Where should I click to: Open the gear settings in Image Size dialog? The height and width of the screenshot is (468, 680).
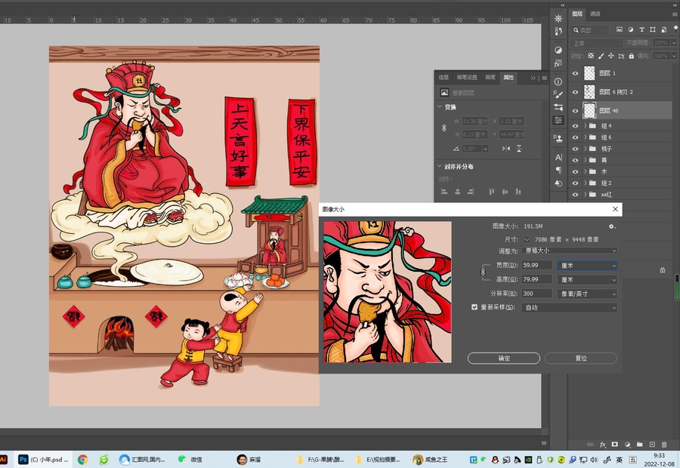pos(611,226)
